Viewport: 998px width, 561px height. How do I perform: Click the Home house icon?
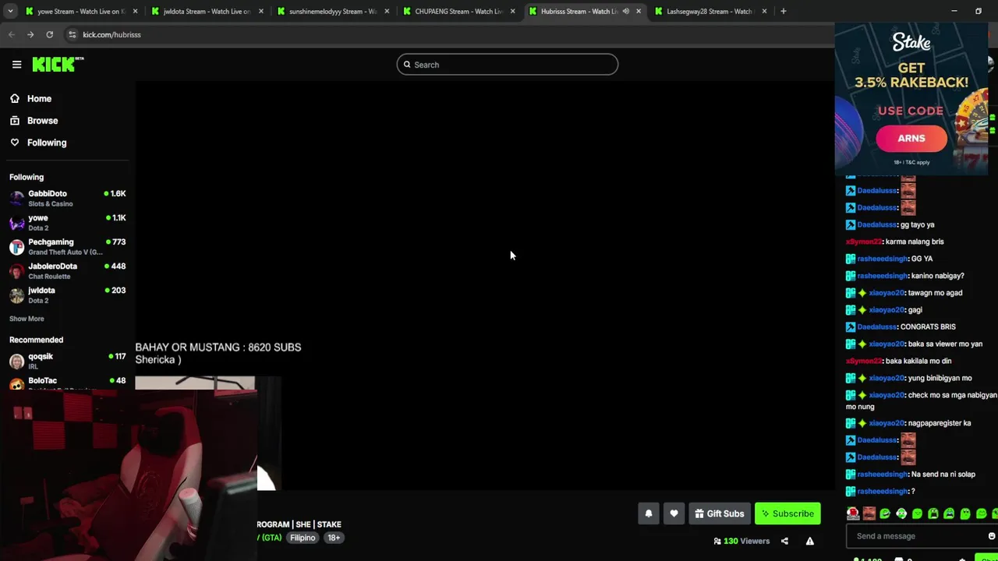click(15, 99)
